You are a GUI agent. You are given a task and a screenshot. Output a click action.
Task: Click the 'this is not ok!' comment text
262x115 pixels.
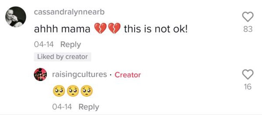156,29
